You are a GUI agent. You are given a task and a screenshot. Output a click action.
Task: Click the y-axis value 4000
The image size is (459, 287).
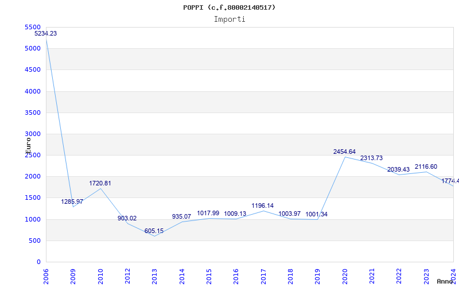(33, 91)
